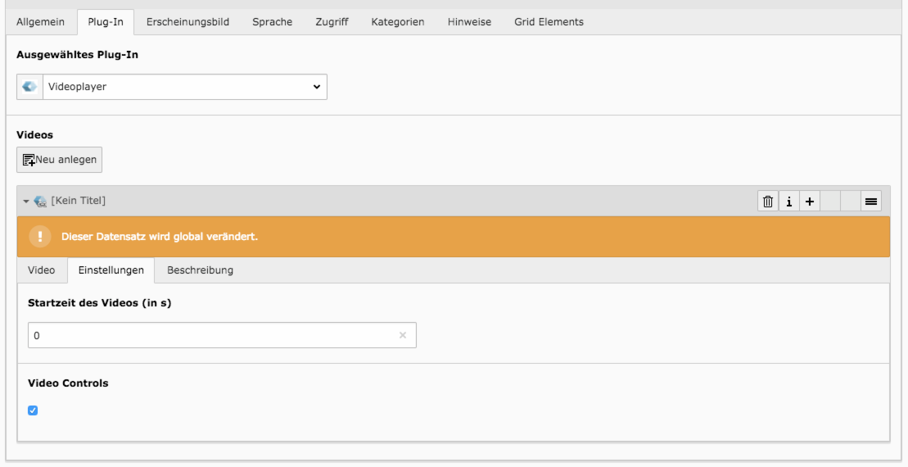Click the Video Controls label
The height and width of the screenshot is (467, 908).
pyautogui.click(x=68, y=383)
